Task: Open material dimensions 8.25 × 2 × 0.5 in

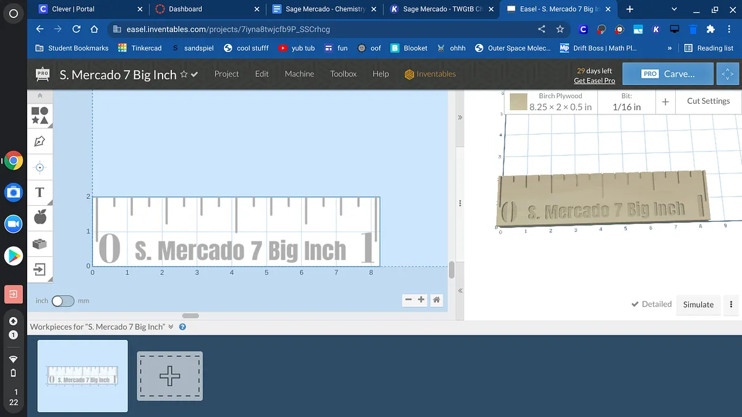Action: [x=560, y=107]
